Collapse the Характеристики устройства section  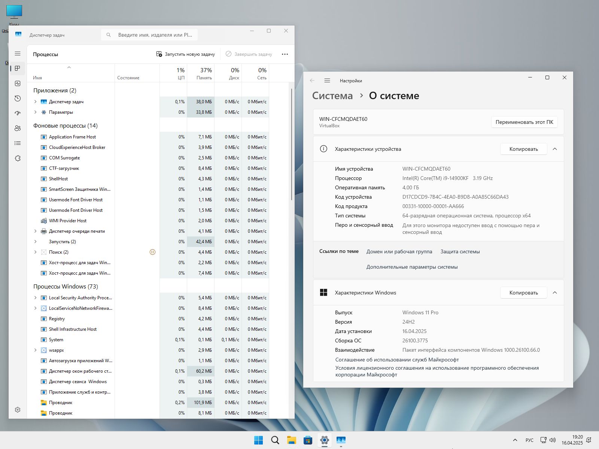555,149
